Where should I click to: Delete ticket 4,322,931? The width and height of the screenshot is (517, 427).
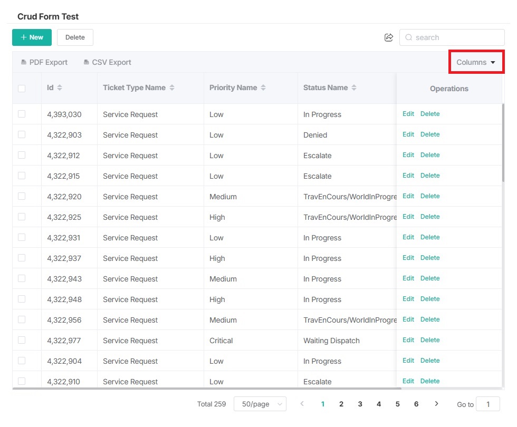tap(430, 237)
